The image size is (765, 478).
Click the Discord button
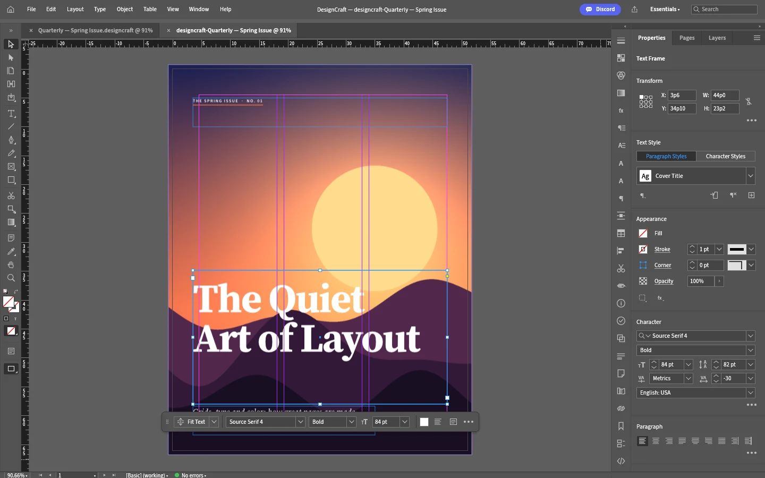[600, 9]
